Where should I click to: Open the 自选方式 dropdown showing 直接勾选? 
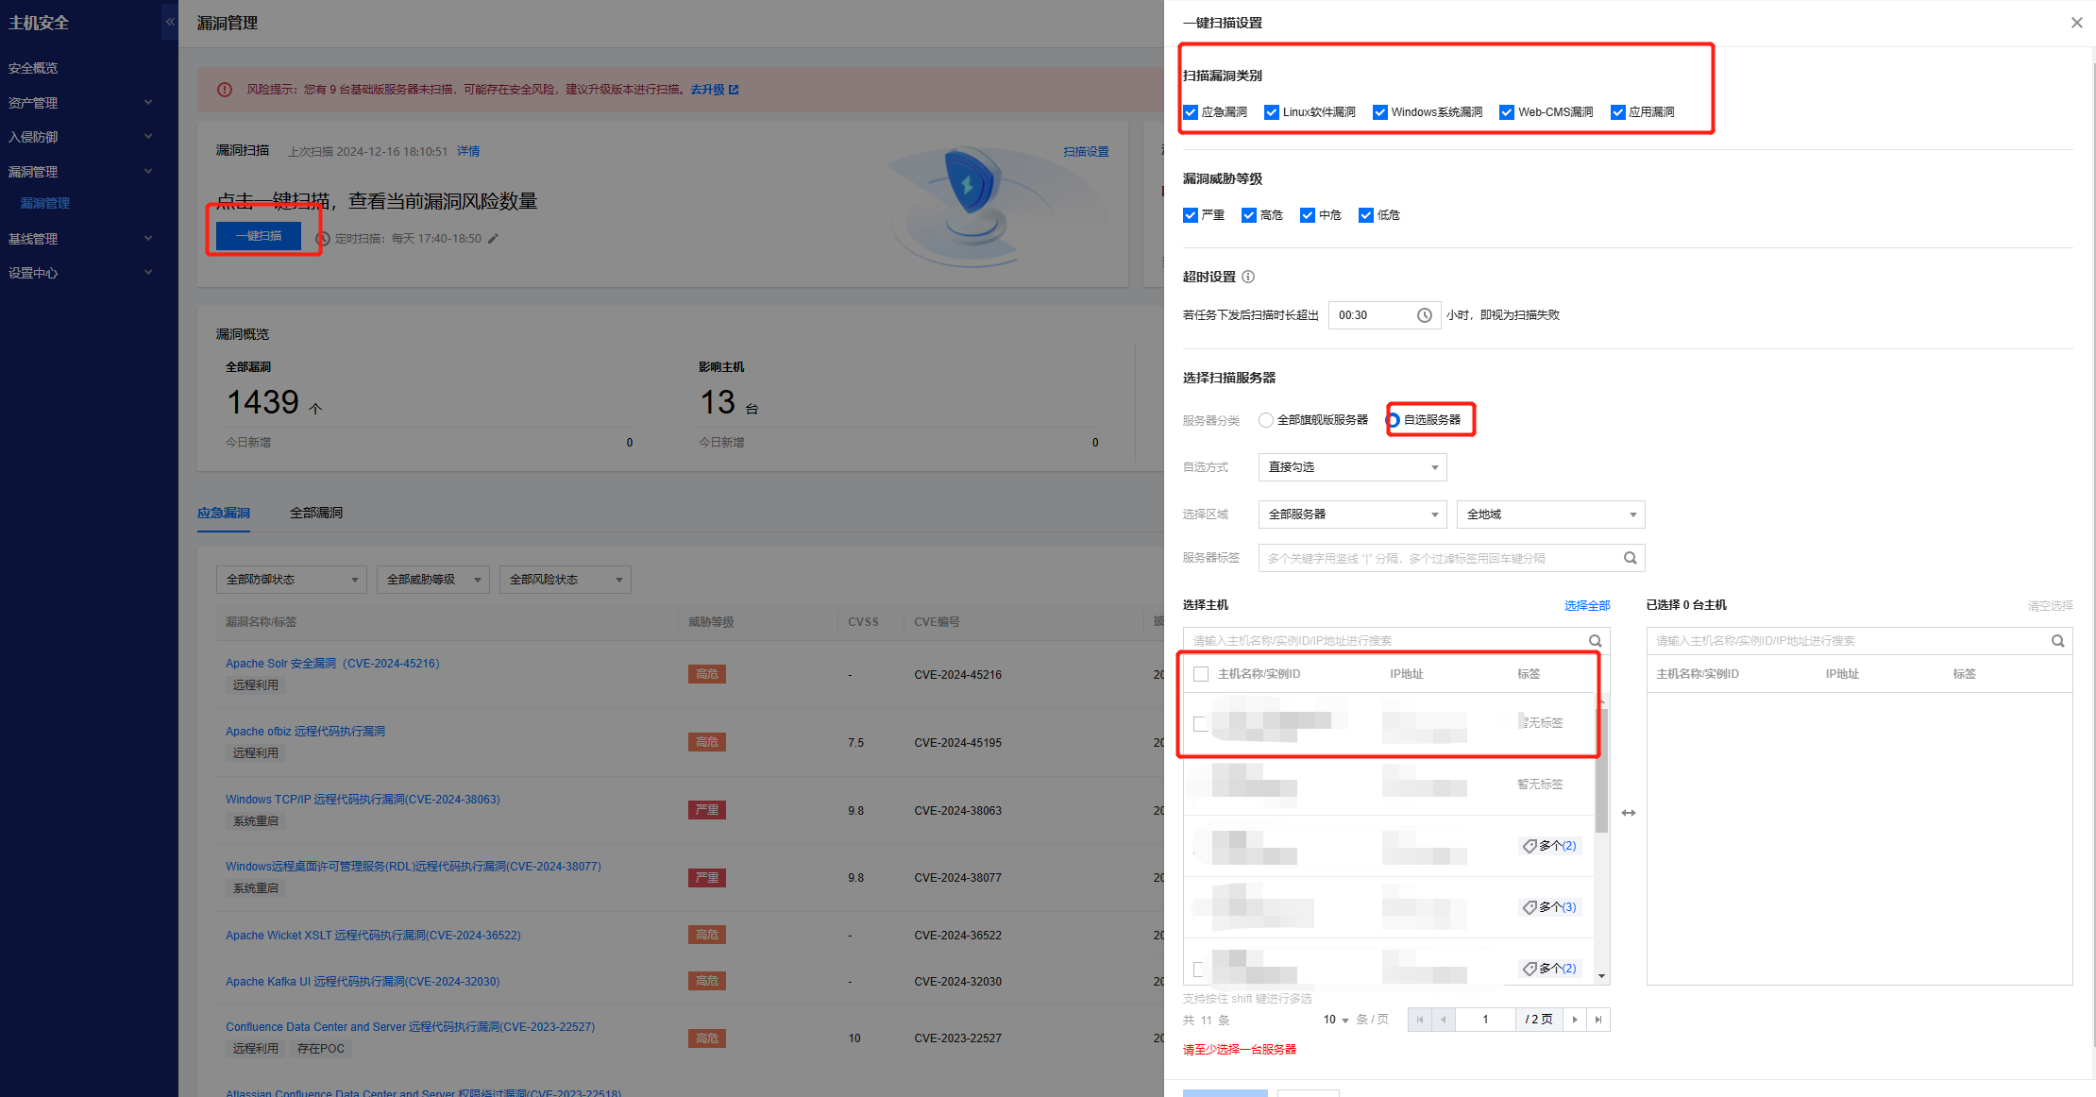(x=1351, y=467)
